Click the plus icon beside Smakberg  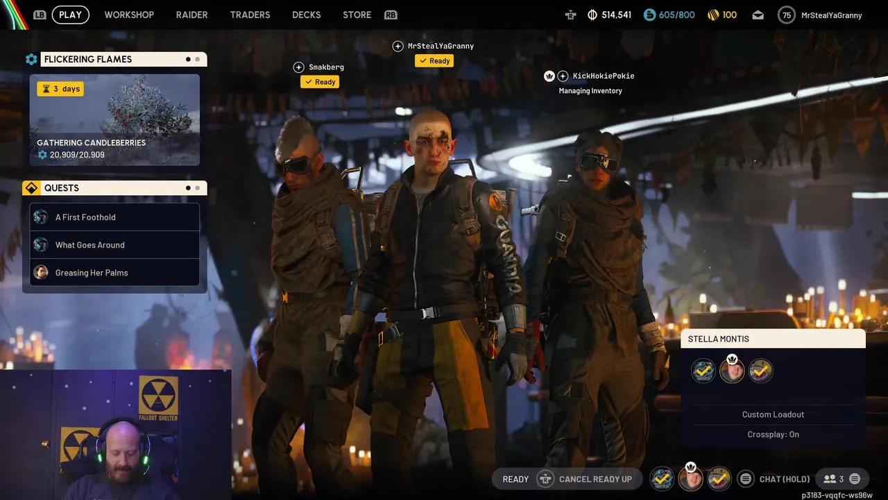point(298,67)
